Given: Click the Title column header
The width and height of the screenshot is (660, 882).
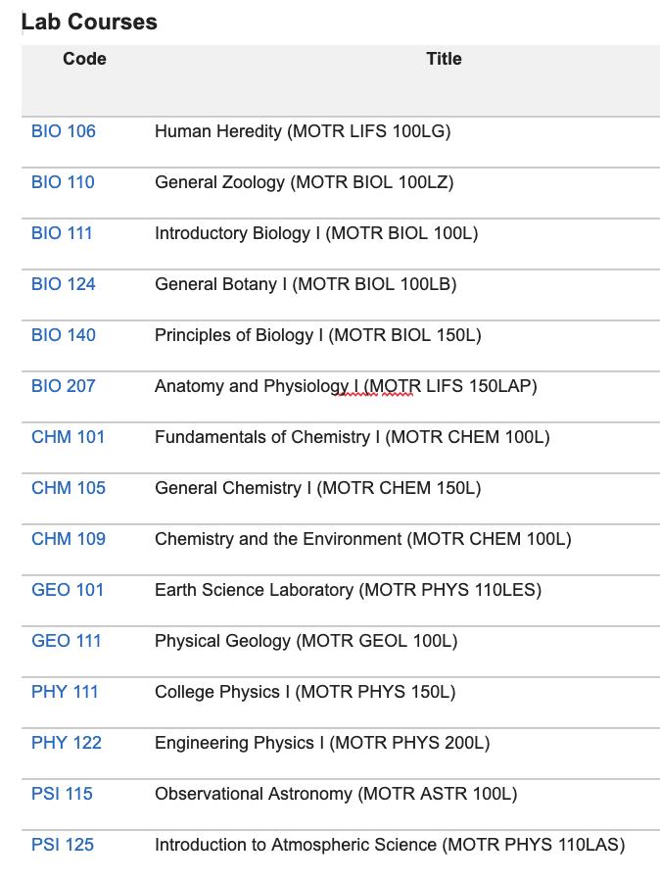Looking at the screenshot, I should pyautogui.click(x=445, y=59).
